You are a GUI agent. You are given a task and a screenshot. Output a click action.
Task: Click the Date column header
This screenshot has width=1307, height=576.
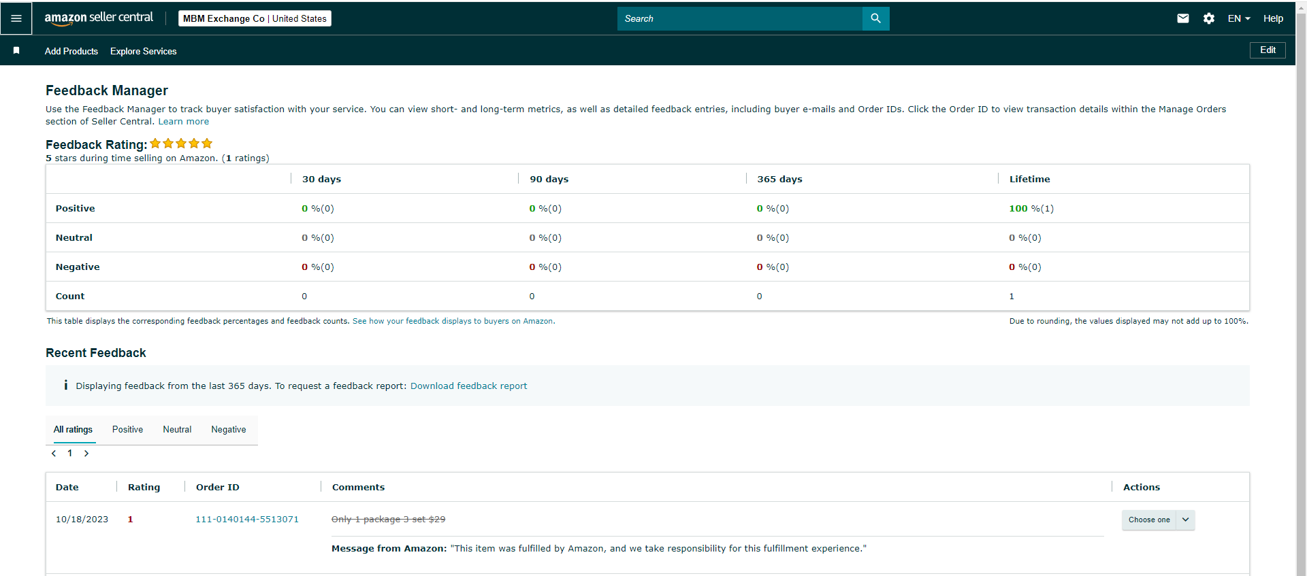coord(67,487)
